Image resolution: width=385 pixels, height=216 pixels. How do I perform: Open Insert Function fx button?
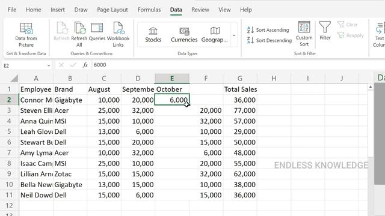pyautogui.click(x=85, y=65)
